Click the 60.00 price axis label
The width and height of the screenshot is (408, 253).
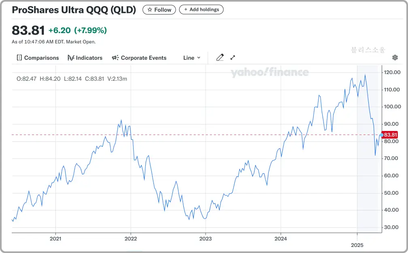[391, 175]
